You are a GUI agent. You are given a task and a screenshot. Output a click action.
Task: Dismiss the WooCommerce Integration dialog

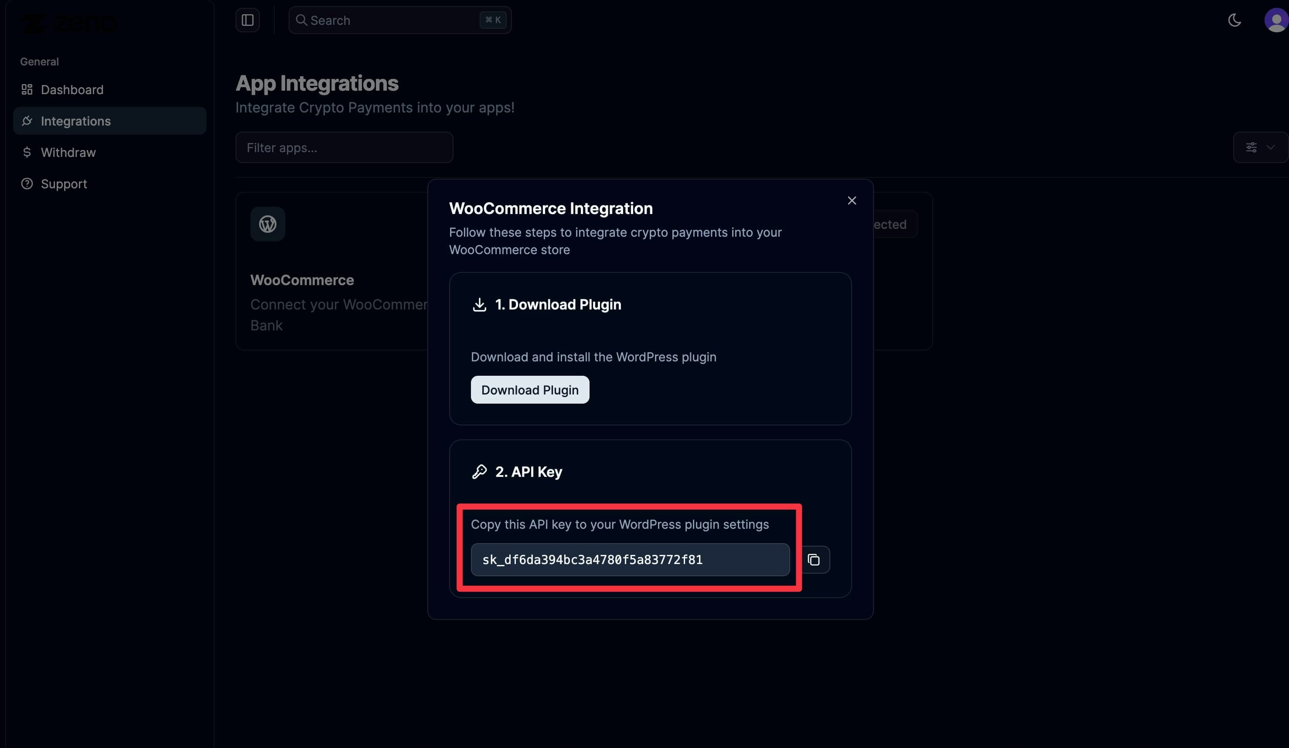click(851, 201)
